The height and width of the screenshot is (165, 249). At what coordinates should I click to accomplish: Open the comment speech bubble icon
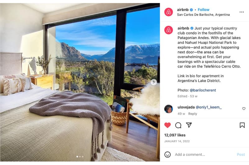pyautogui.click(x=178, y=125)
